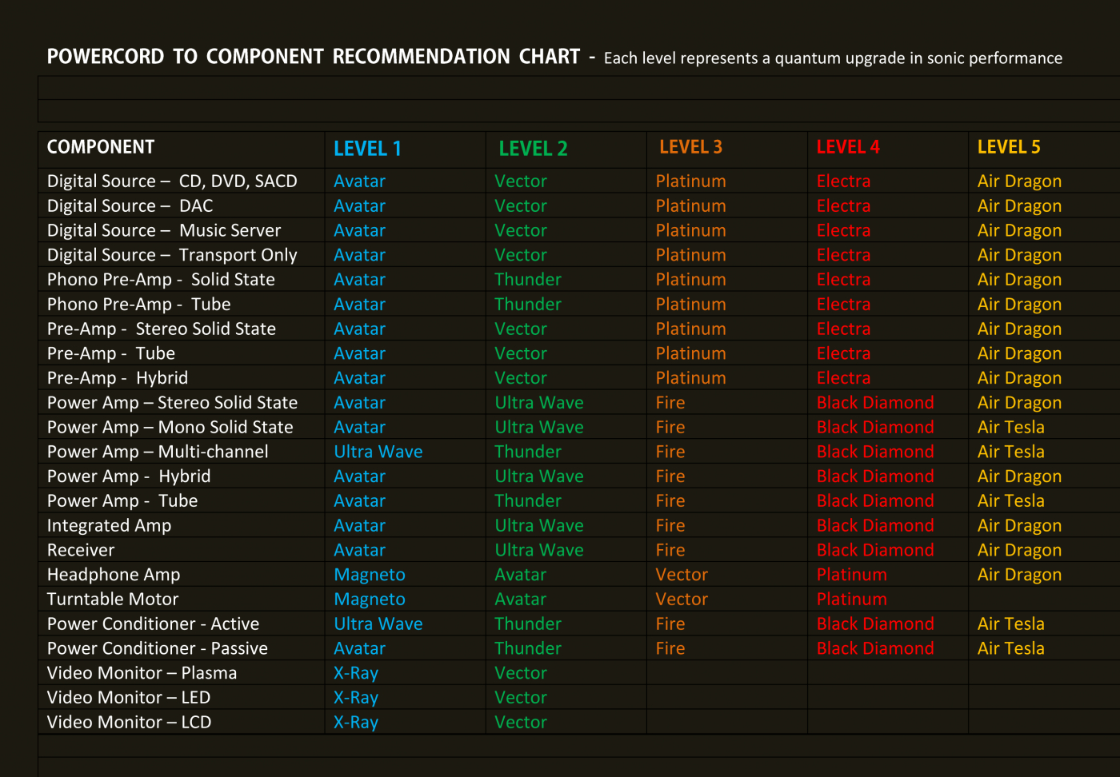Click the LEVEL 1 column header
The image size is (1120, 777).
pyautogui.click(x=367, y=149)
